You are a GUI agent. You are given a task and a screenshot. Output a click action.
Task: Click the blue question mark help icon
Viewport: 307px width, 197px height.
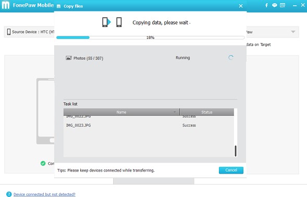click(x=9, y=194)
